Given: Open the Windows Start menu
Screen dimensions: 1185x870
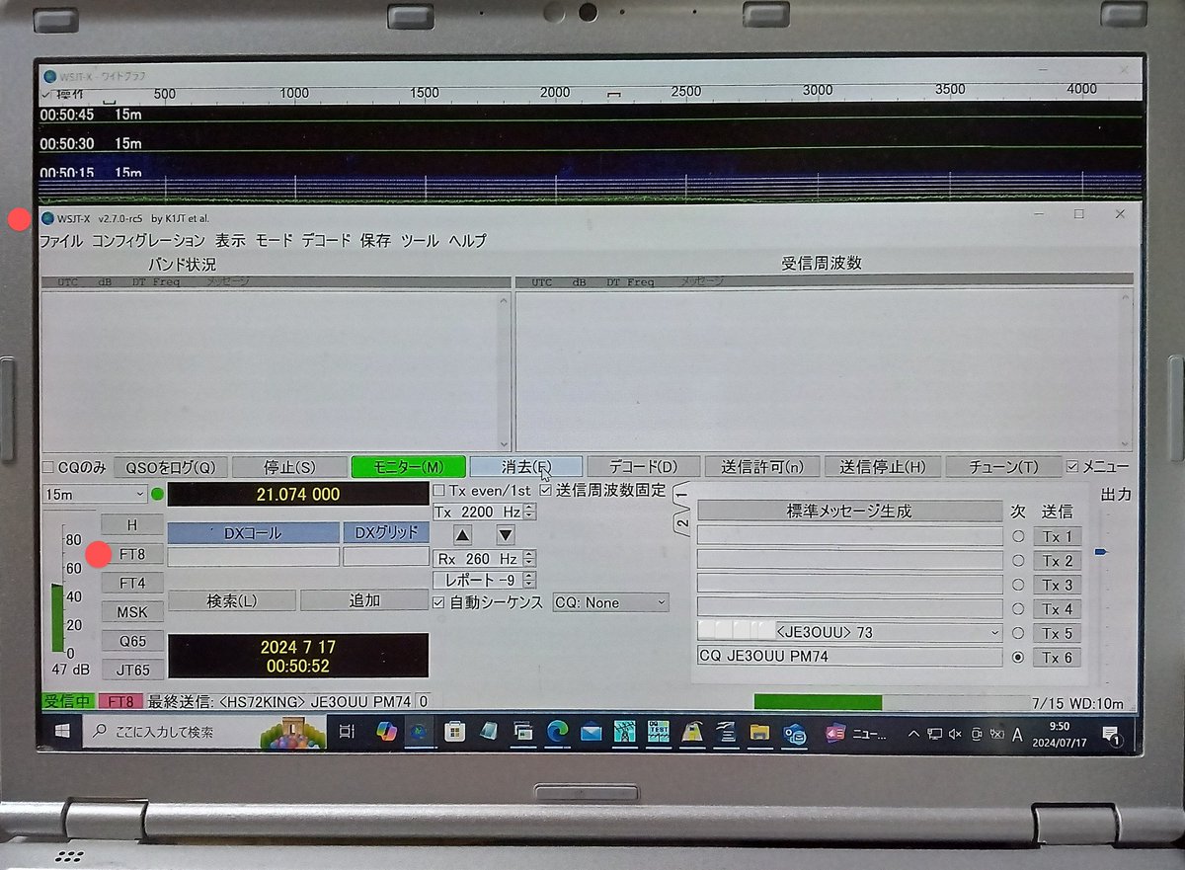Looking at the screenshot, I should [x=61, y=732].
